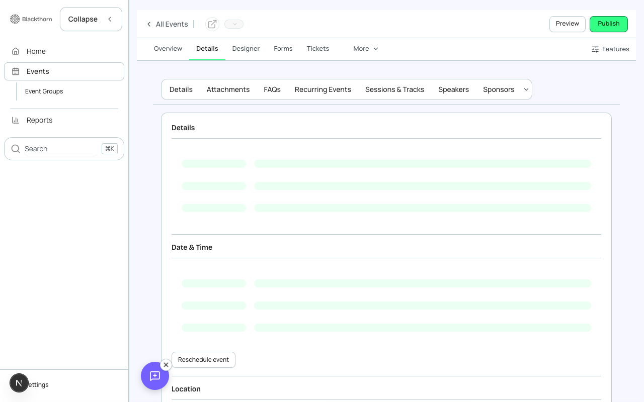Open the Attachments sub-tab
This screenshot has width=644, height=402.
228,89
